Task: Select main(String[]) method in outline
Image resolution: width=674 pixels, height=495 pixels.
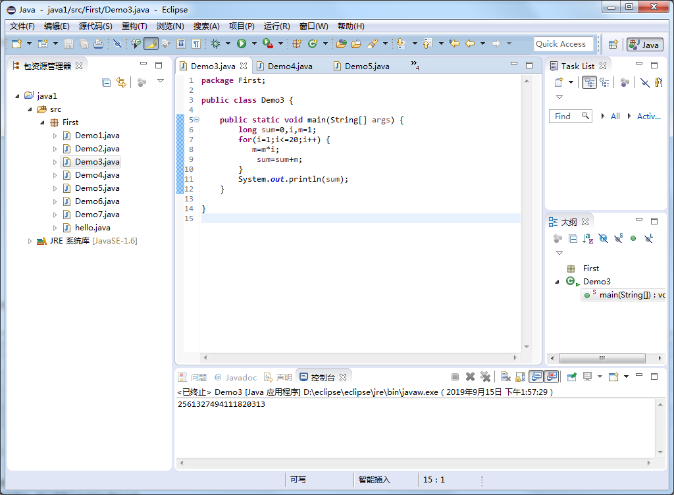Action: (624, 295)
